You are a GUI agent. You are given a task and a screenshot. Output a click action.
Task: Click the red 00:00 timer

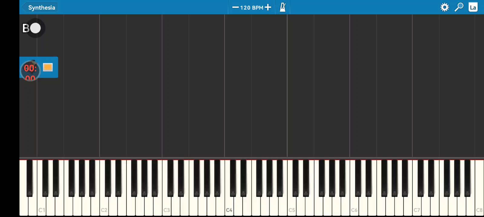30,71
